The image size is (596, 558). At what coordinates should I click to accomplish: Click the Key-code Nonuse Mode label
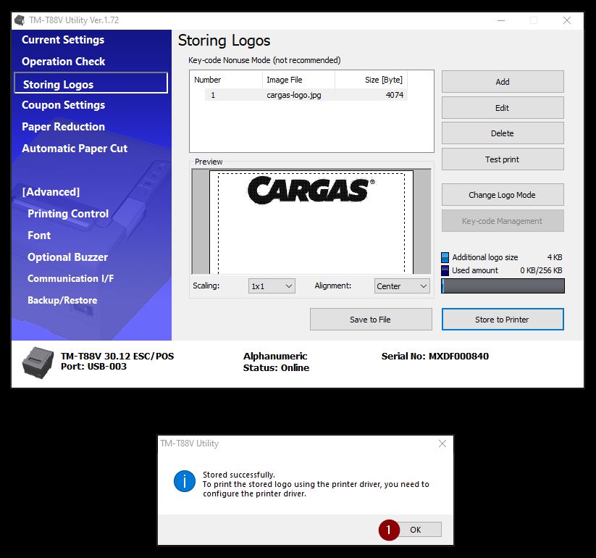(264, 60)
